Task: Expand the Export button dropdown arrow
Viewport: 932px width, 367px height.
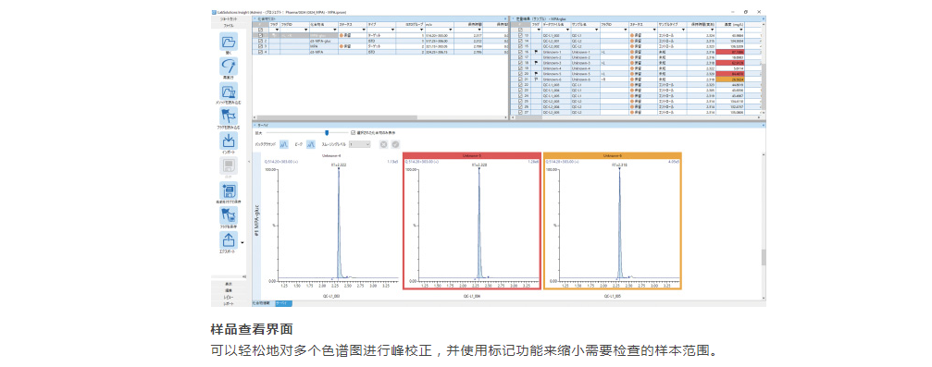Action: click(242, 242)
